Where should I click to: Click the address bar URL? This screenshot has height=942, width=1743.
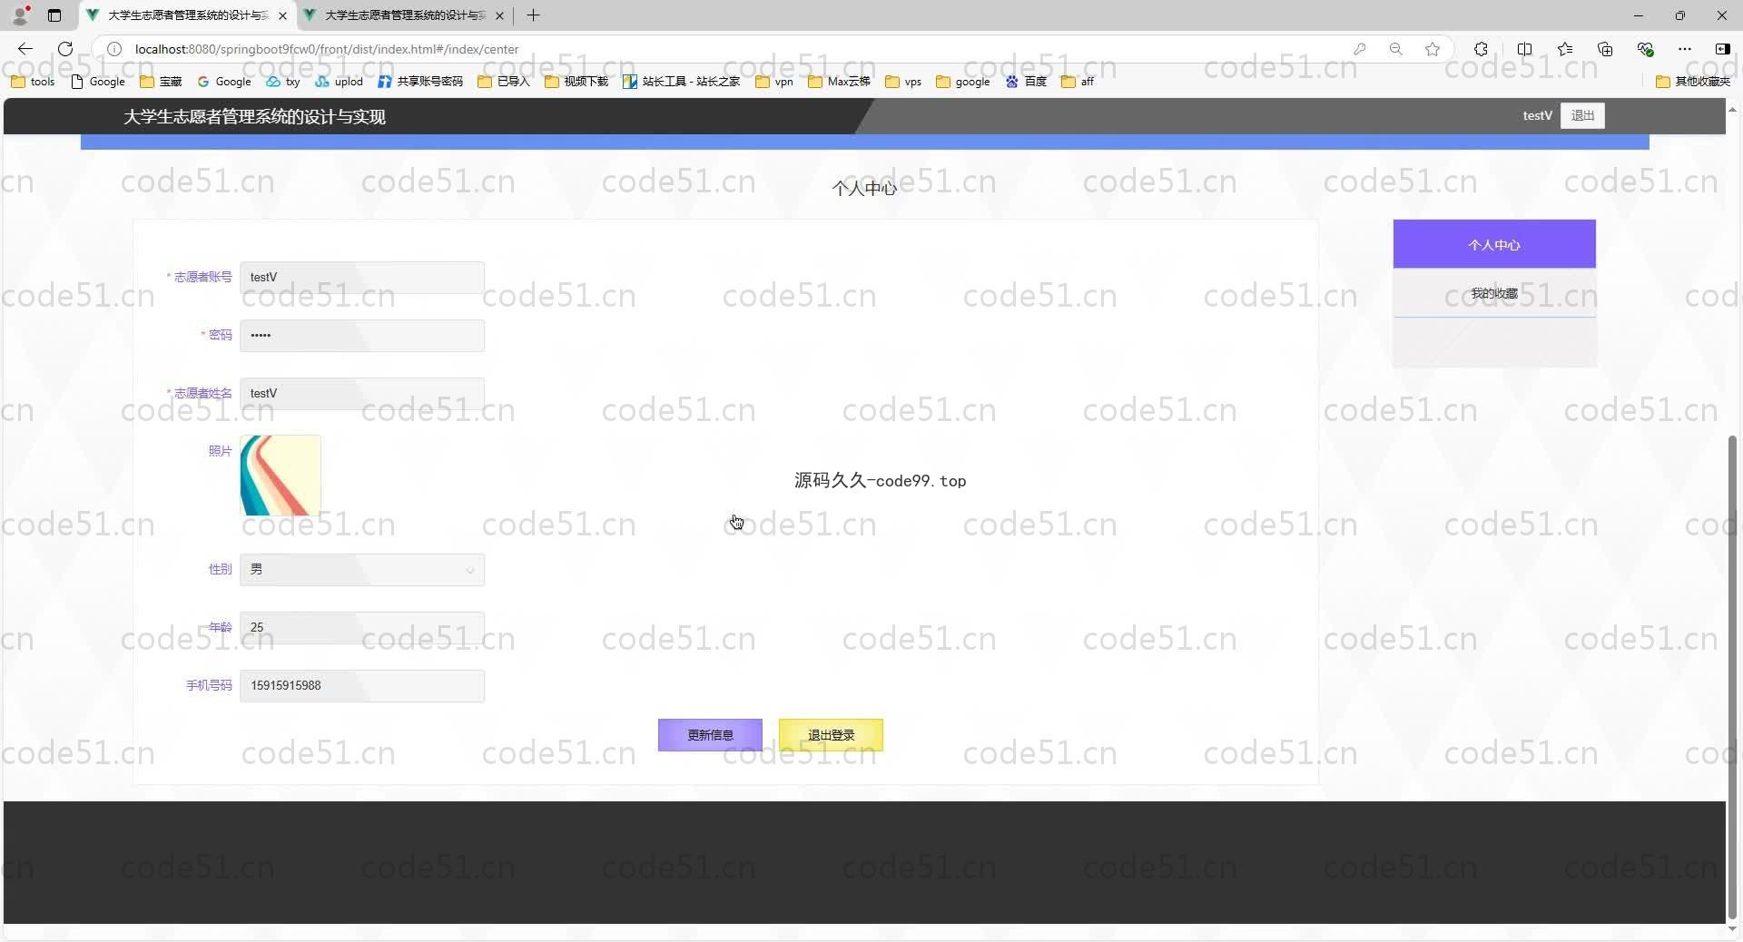pyautogui.click(x=327, y=49)
